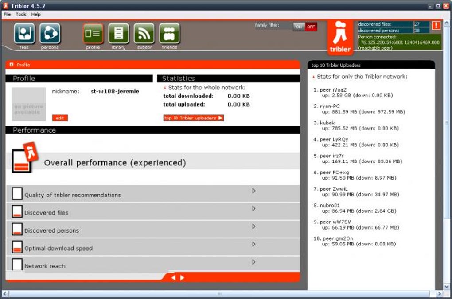Select uploader peer LyRQy entry
Screen dimensions: 452x299
356,142
